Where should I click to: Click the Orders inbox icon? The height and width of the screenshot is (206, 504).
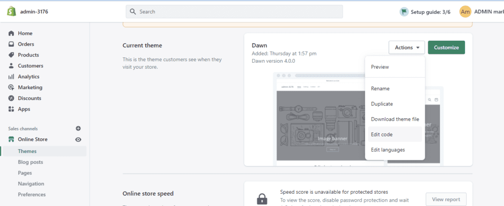pyautogui.click(x=11, y=44)
